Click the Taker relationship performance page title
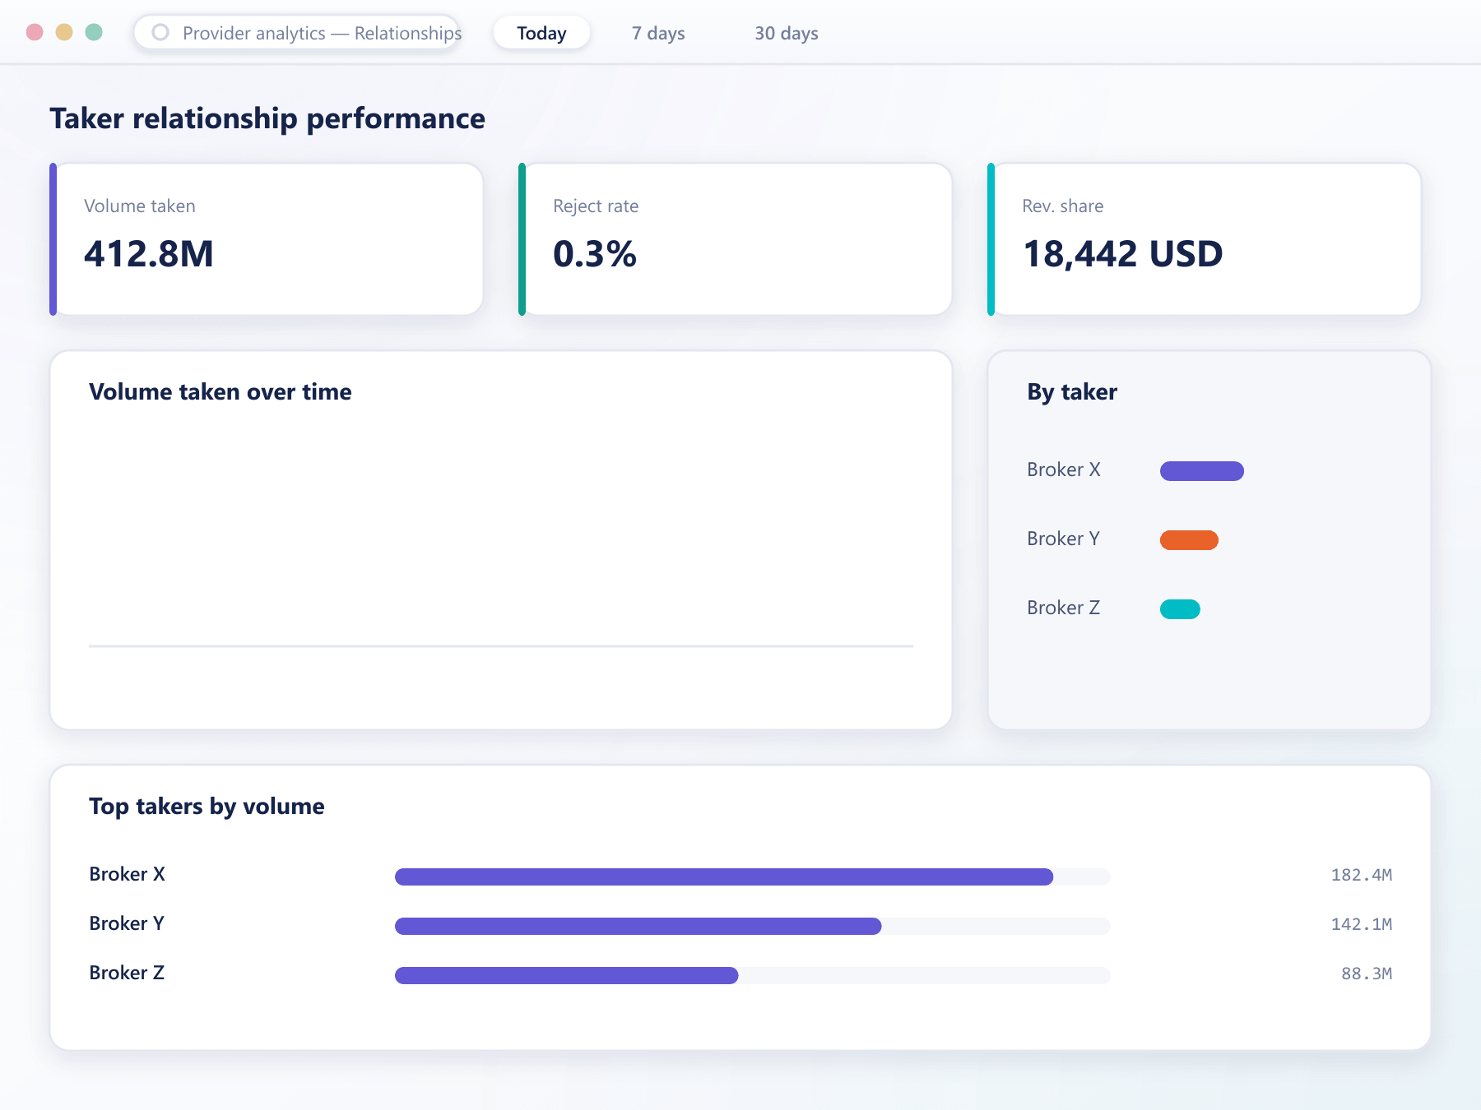The width and height of the screenshot is (1481, 1110). [x=267, y=118]
